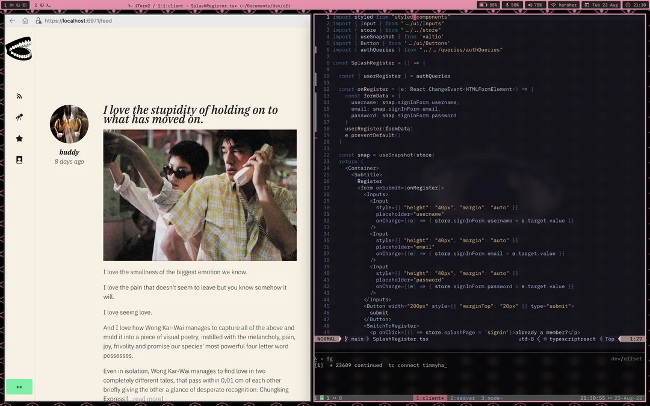This screenshot has width=650, height=406.
Task: Click the padlock site security icon
Action: pyautogui.click(x=39, y=20)
